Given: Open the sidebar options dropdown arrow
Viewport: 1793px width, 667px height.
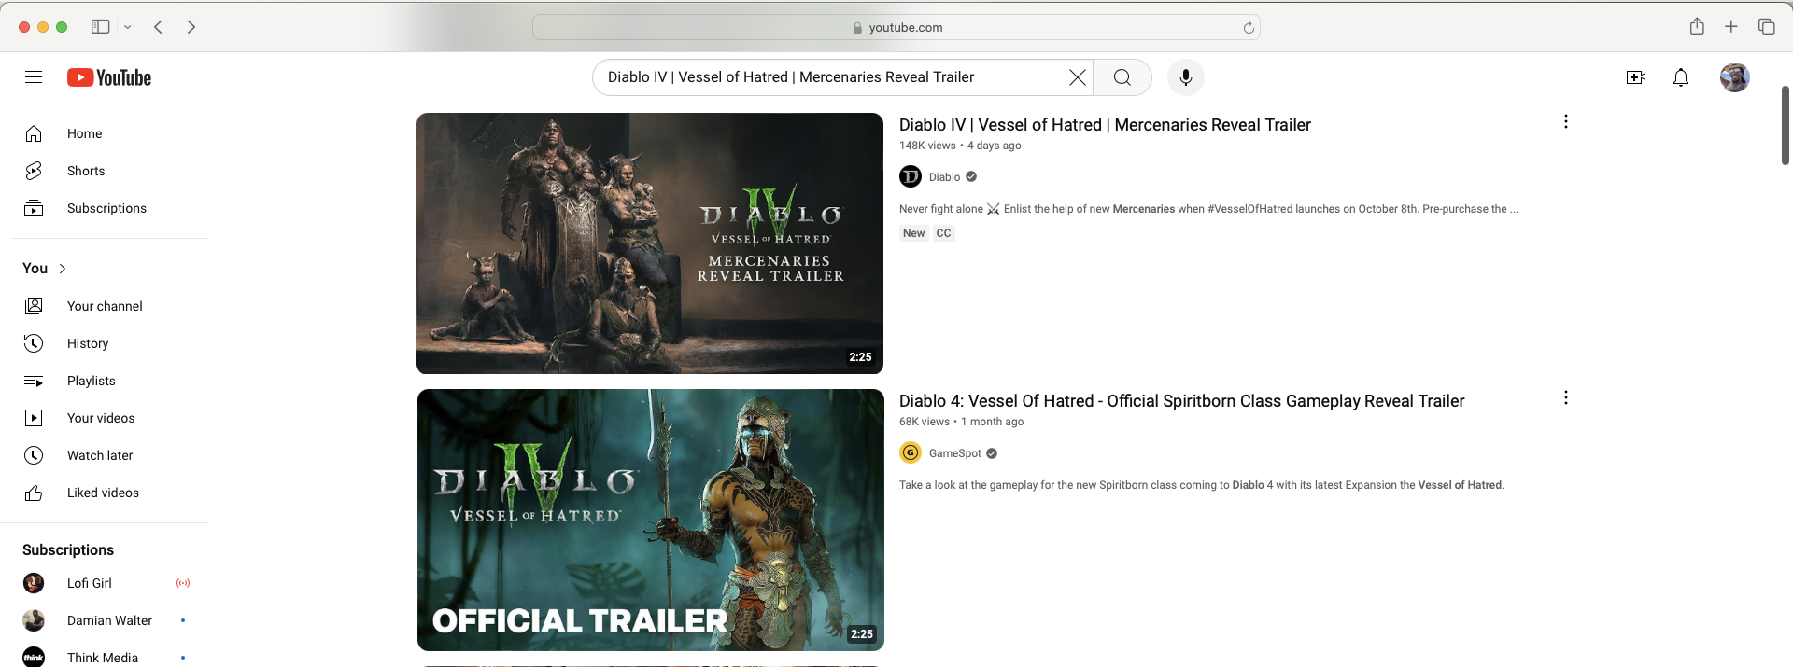Looking at the screenshot, I should pos(128,27).
